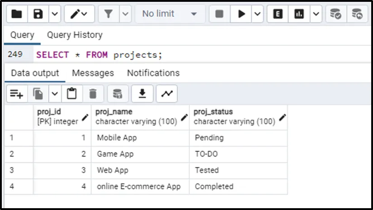Open the copy options dropdown arrow
Viewport: 373px width, 210px height.
click(54, 94)
